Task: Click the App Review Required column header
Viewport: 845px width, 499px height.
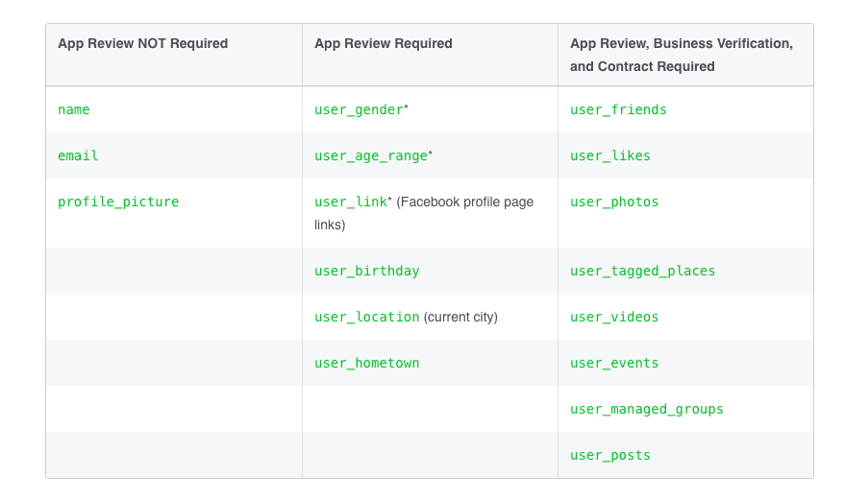Action: pyautogui.click(x=384, y=43)
